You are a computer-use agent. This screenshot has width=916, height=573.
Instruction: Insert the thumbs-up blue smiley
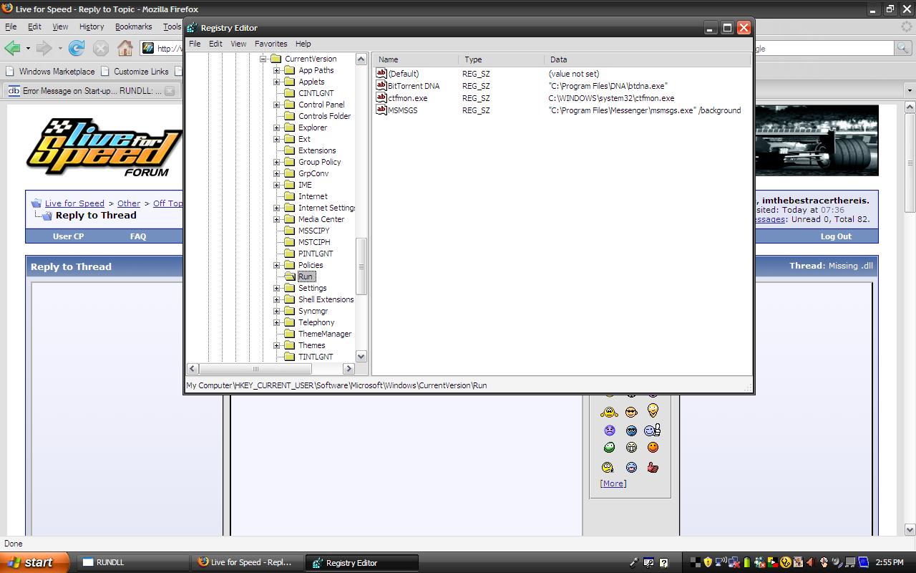click(652, 430)
